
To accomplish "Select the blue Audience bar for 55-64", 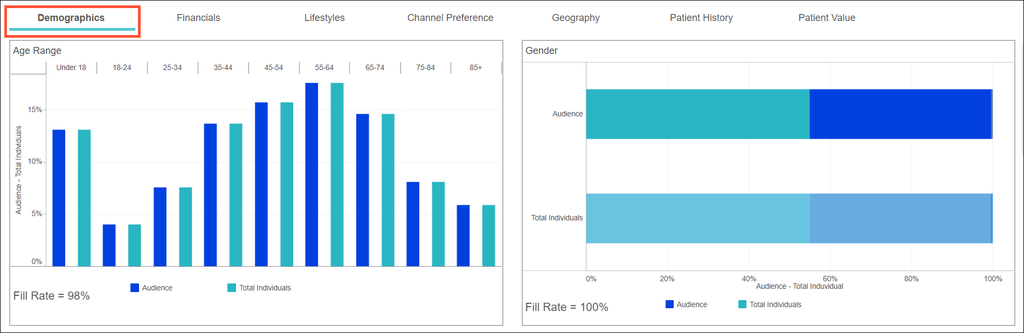I will (312, 175).
